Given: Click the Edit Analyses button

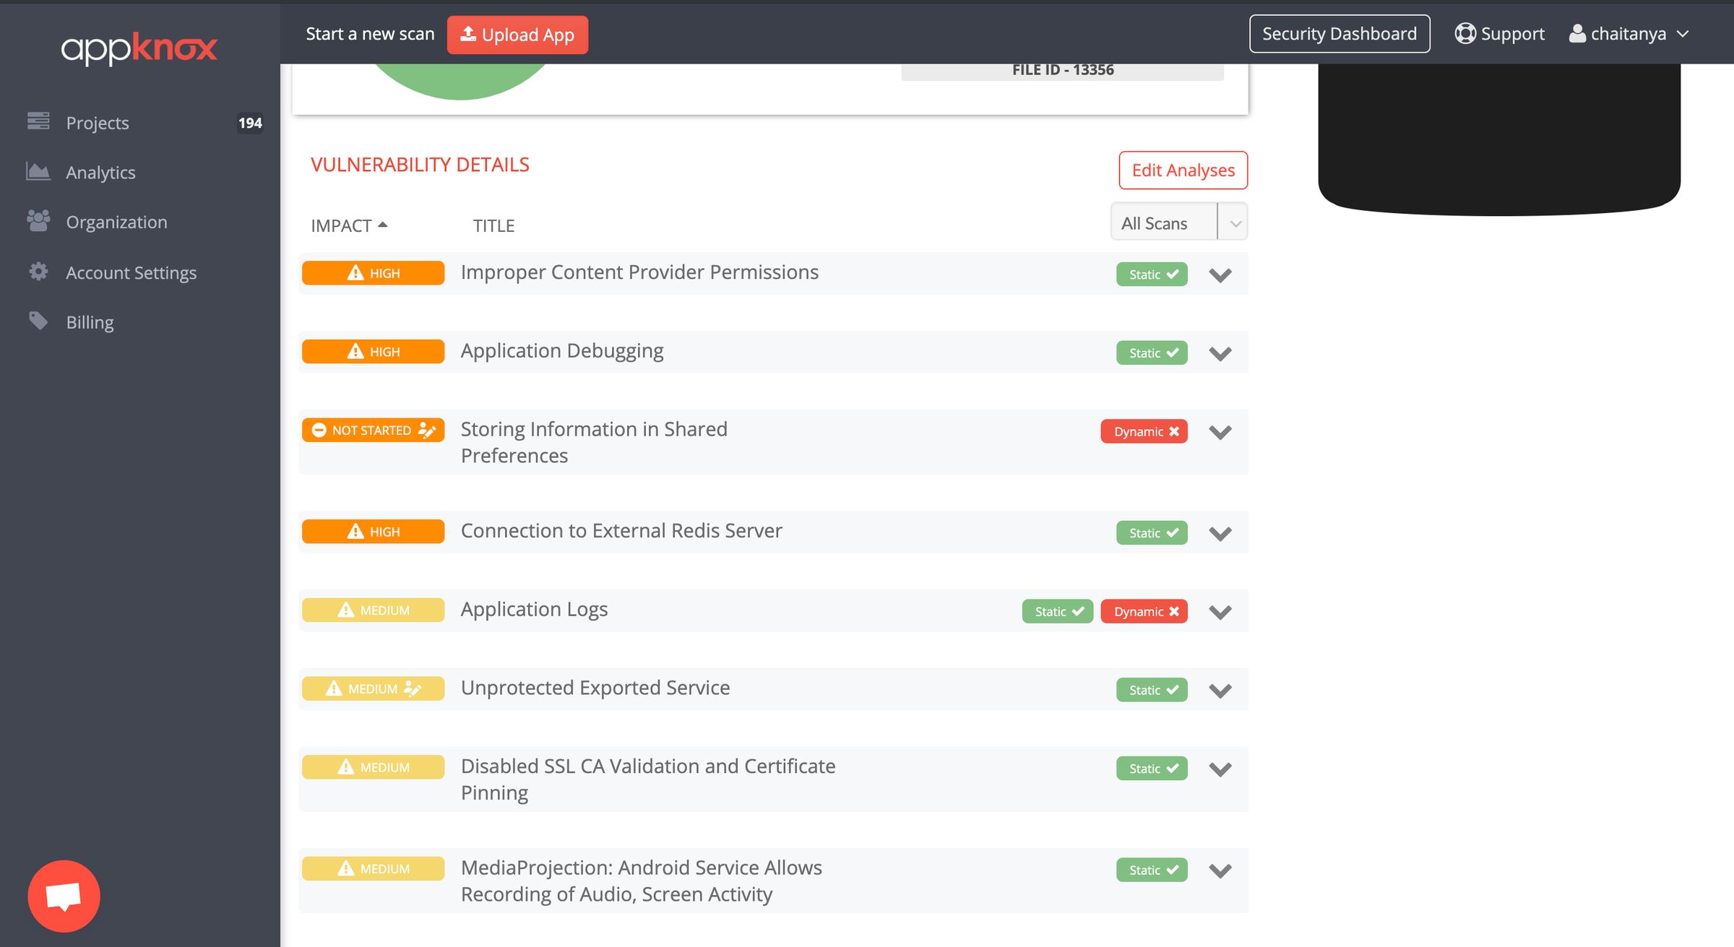Looking at the screenshot, I should pos(1183,170).
